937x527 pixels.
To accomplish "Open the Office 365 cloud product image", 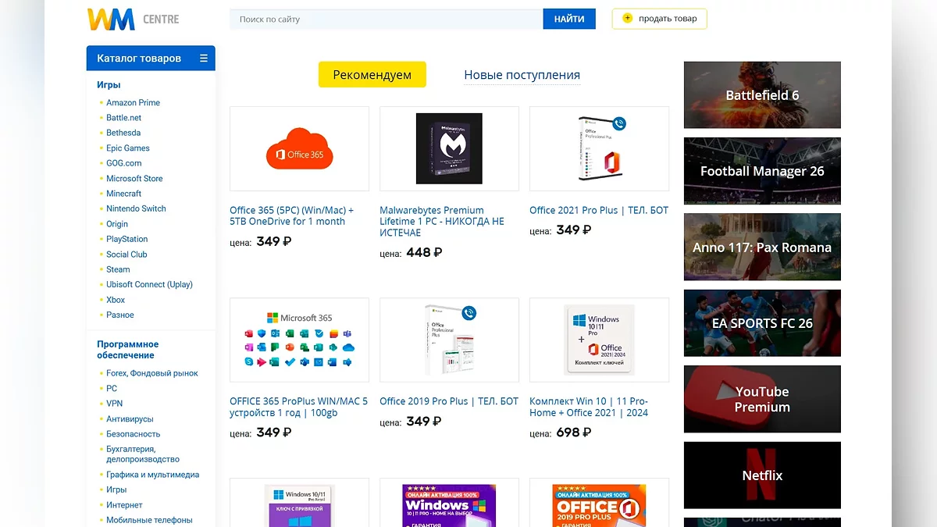I will [x=299, y=149].
